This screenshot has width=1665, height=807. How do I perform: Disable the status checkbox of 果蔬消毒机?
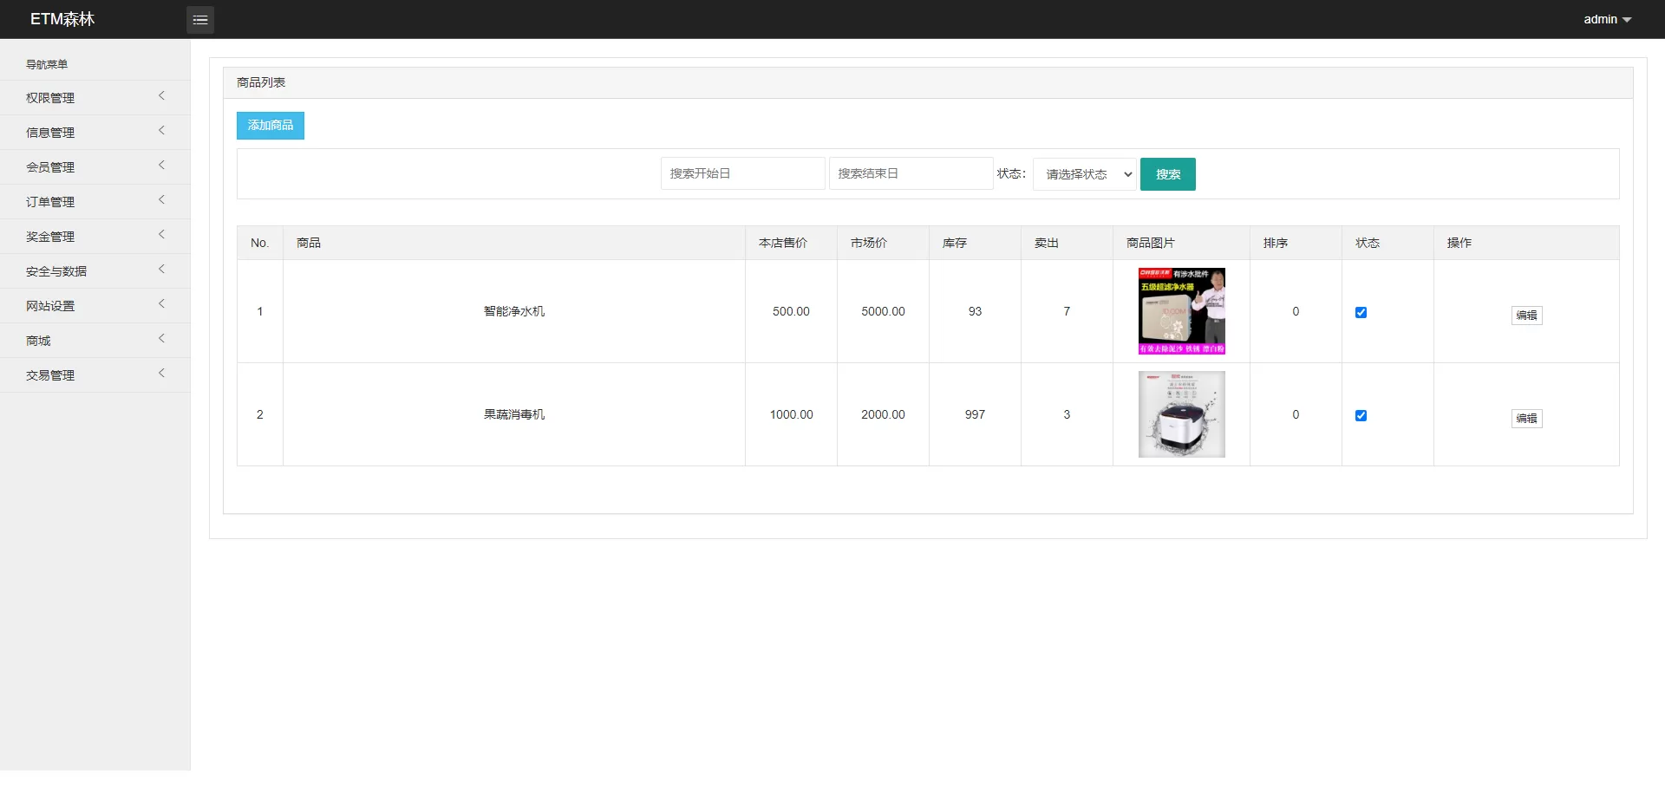click(x=1361, y=415)
